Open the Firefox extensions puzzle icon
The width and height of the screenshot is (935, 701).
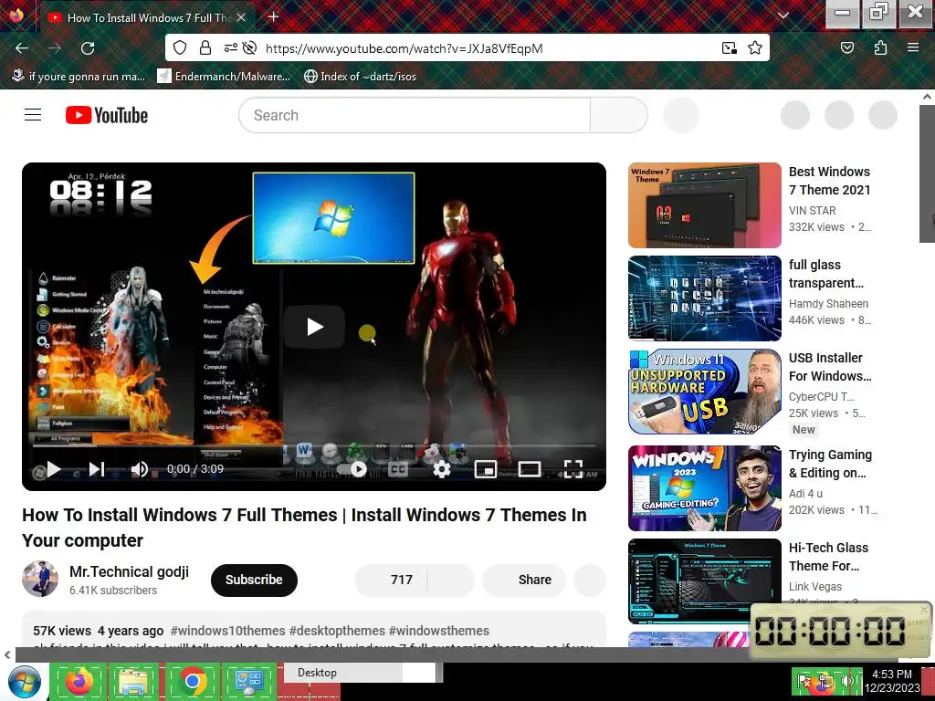tap(880, 47)
